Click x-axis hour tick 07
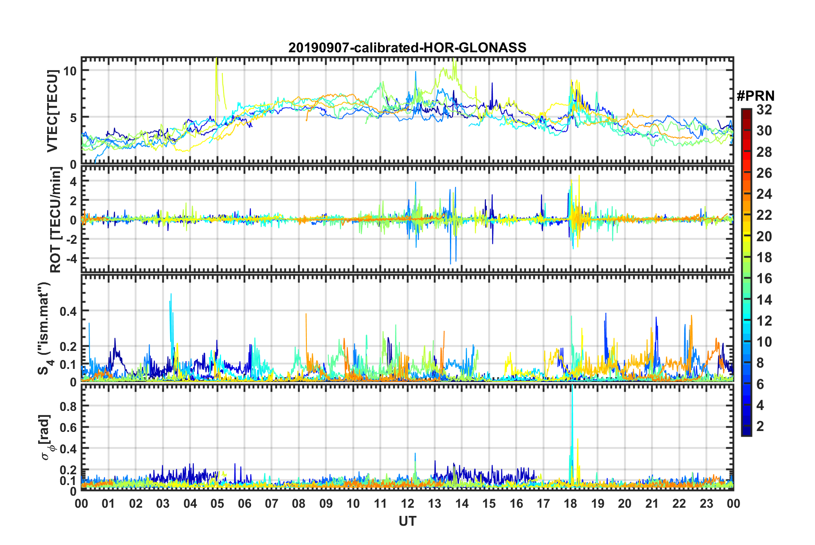Screen dimensions: 815x545 (x=272, y=503)
